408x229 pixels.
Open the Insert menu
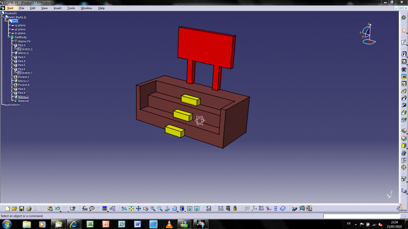58,8
